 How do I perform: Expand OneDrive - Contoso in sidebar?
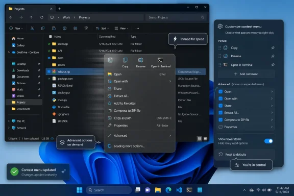click(9, 53)
